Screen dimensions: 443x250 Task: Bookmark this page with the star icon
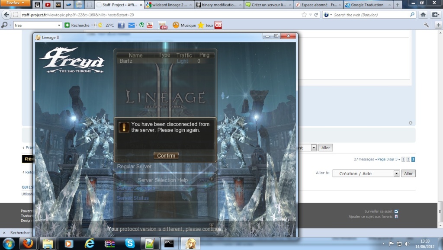pyautogui.click(x=304, y=15)
